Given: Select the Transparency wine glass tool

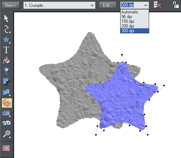Looking at the screenshot, I should (7, 71).
